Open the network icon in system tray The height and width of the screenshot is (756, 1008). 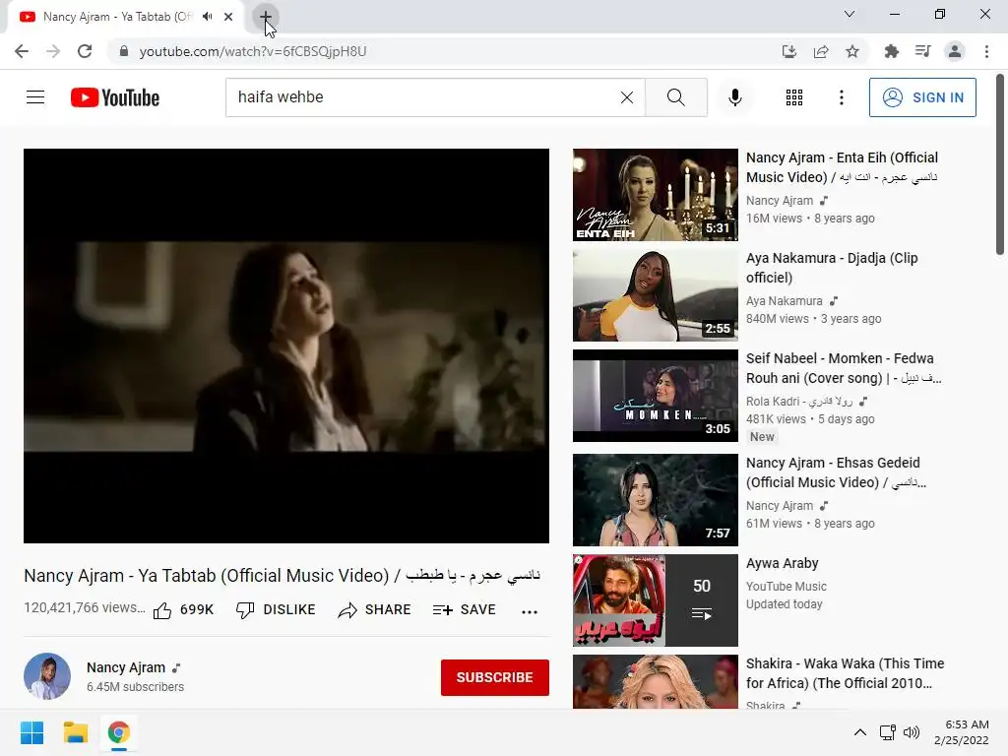(888, 732)
